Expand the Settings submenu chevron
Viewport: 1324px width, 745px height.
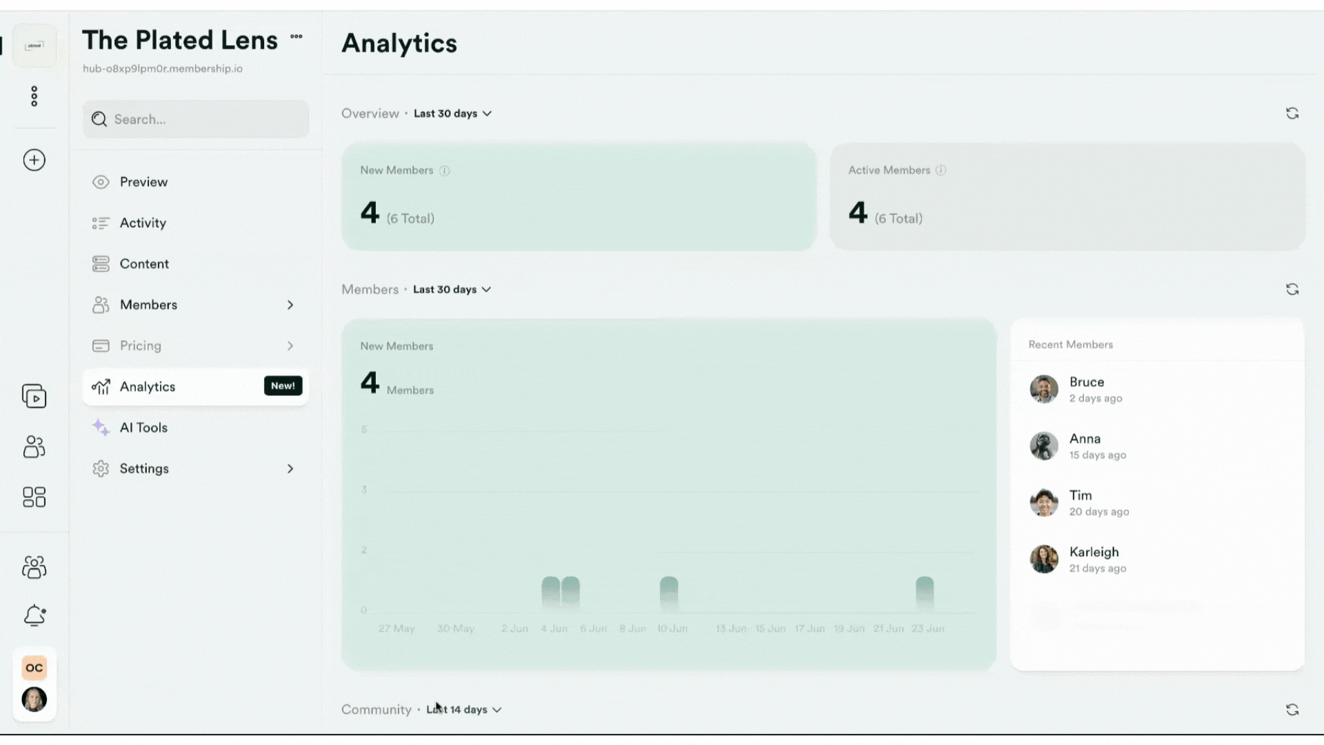pyautogui.click(x=290, y=468)
